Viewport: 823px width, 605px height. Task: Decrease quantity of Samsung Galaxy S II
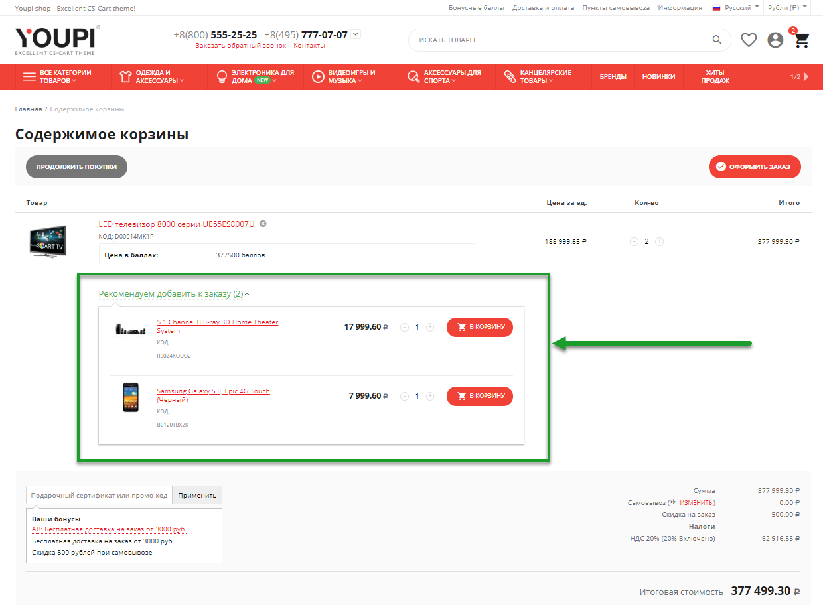405,396
